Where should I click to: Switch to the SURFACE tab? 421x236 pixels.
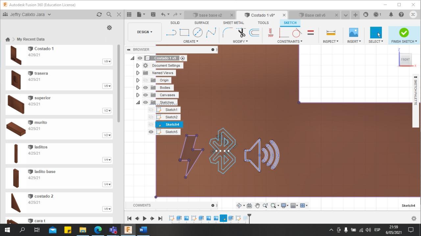point(202,23)
